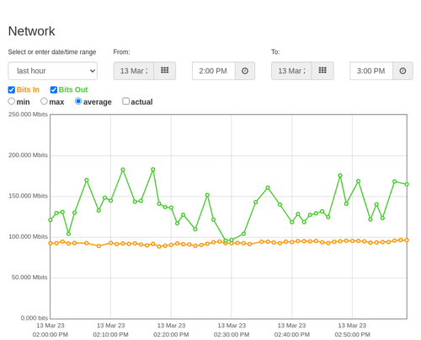The image size is (421, 340).
Task: Open the From time clock picker icon
Action: 245,71
